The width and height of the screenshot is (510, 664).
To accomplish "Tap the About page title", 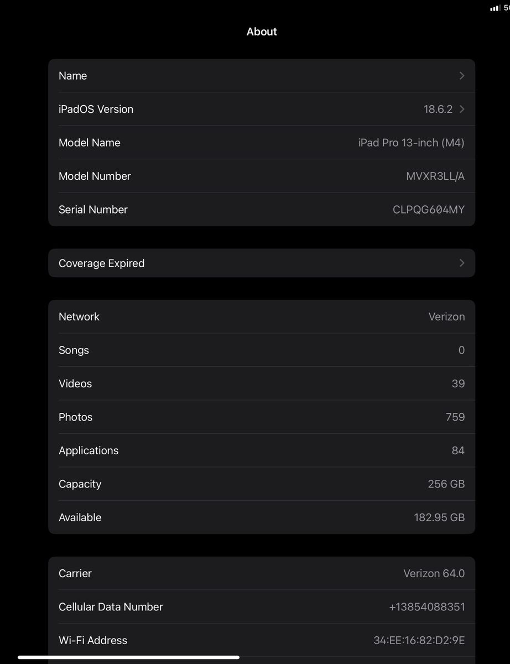I will [262, 32].
